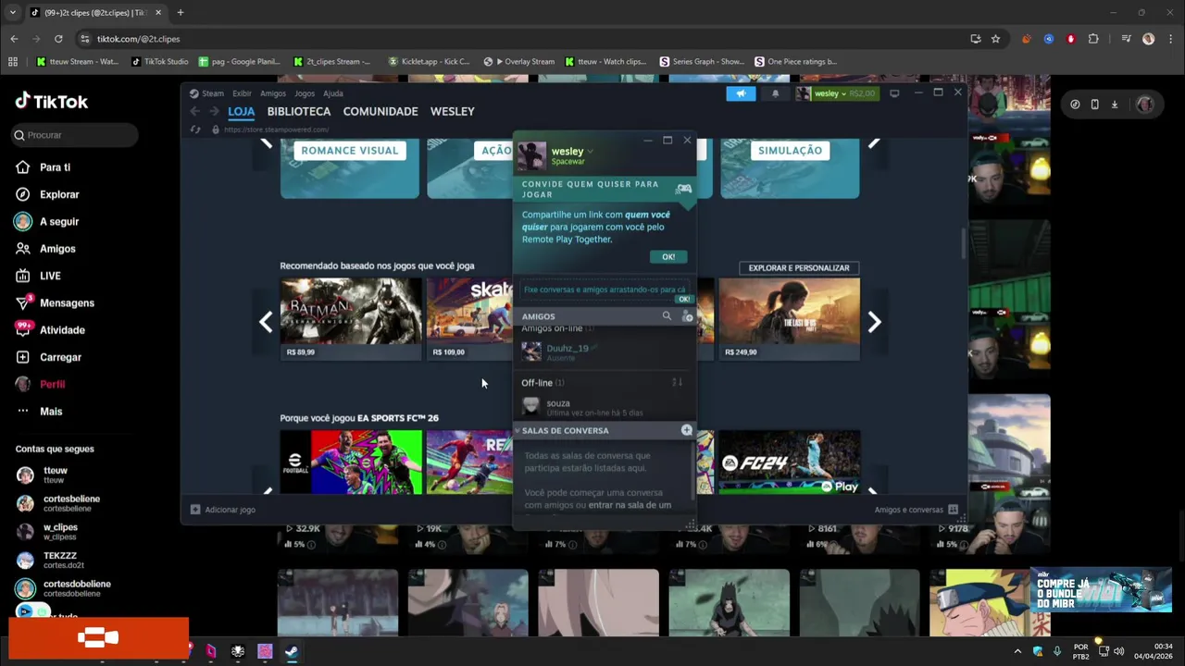Click the microphone icon in system tray
Screen dimensions: 1185x666
coord(1056,651)
